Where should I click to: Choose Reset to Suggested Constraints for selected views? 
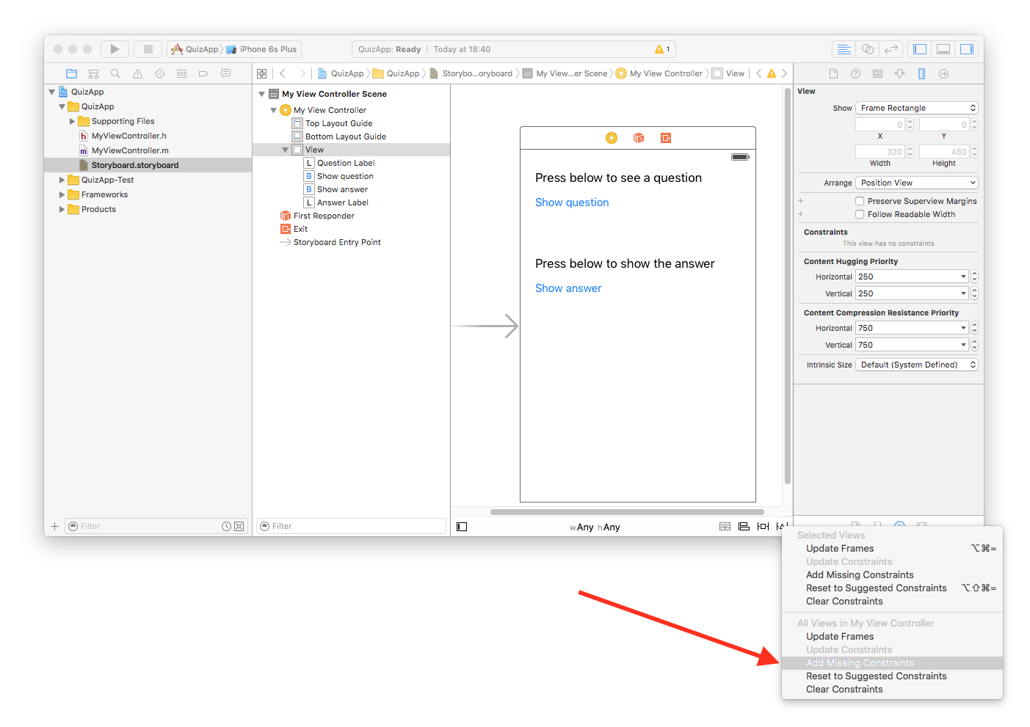[x=876, y=588]
